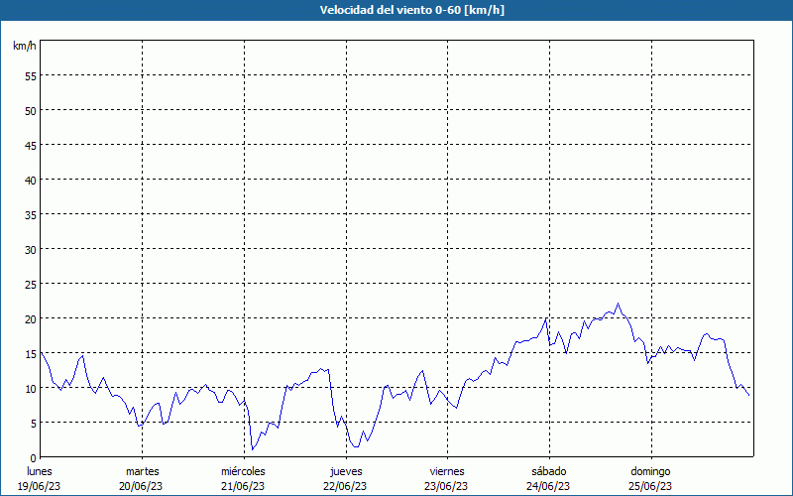Select the '19/06/23' date label

click(39, 486)
